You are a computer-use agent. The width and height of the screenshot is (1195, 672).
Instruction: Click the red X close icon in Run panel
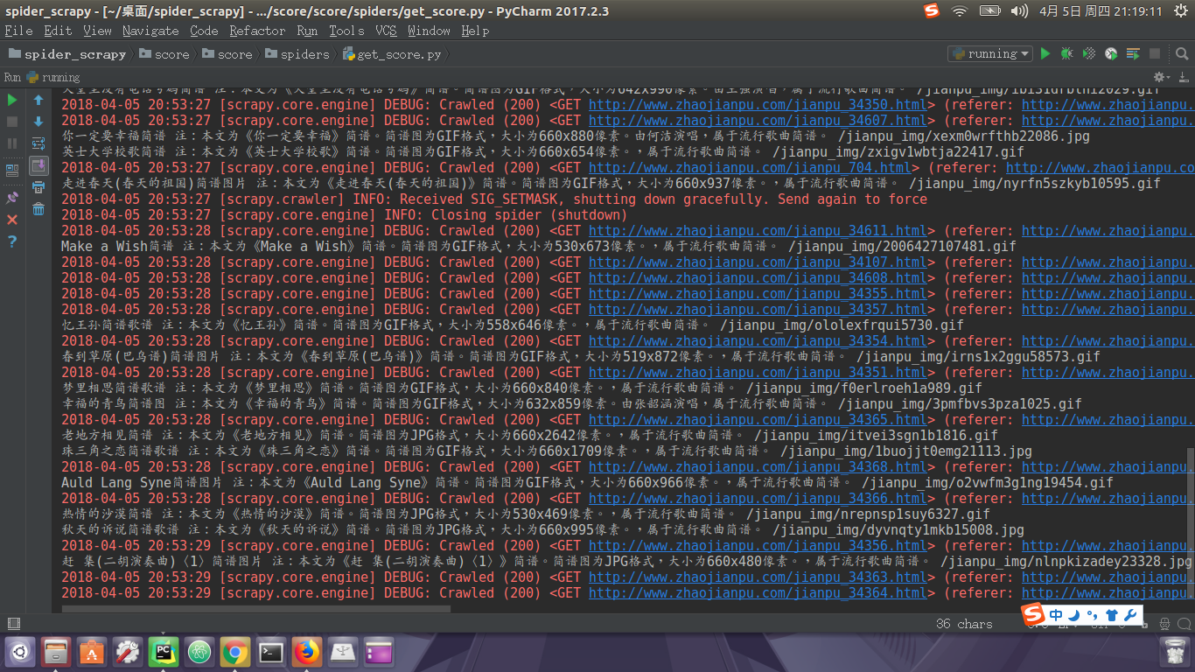click(x=12, y=220)
